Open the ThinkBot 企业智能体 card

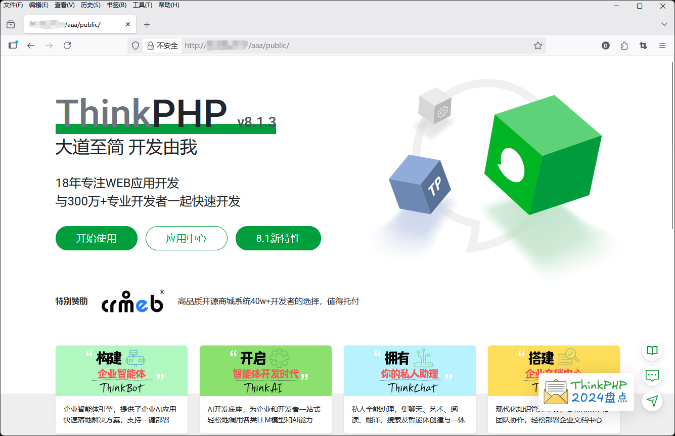[121, 389]
